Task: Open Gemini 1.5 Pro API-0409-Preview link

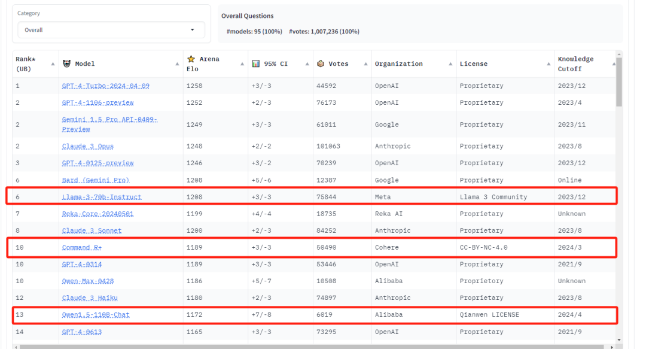Action: pyautogui.click(x=109, y=125)
